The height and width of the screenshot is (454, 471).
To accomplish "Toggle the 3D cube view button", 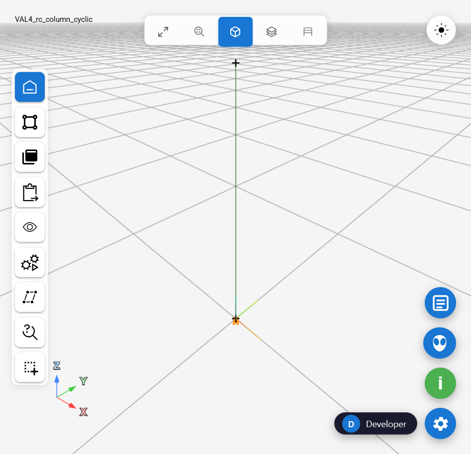I will [235, 32].
